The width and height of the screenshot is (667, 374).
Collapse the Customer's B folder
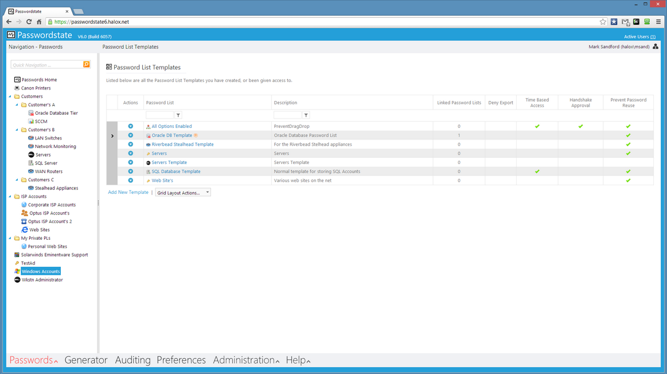pos(17,130)
